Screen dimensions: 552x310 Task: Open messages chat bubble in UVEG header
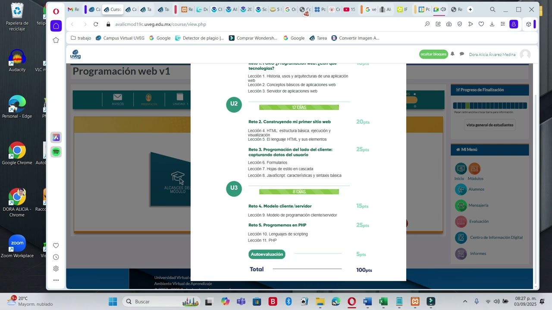[x=462, y=54]
